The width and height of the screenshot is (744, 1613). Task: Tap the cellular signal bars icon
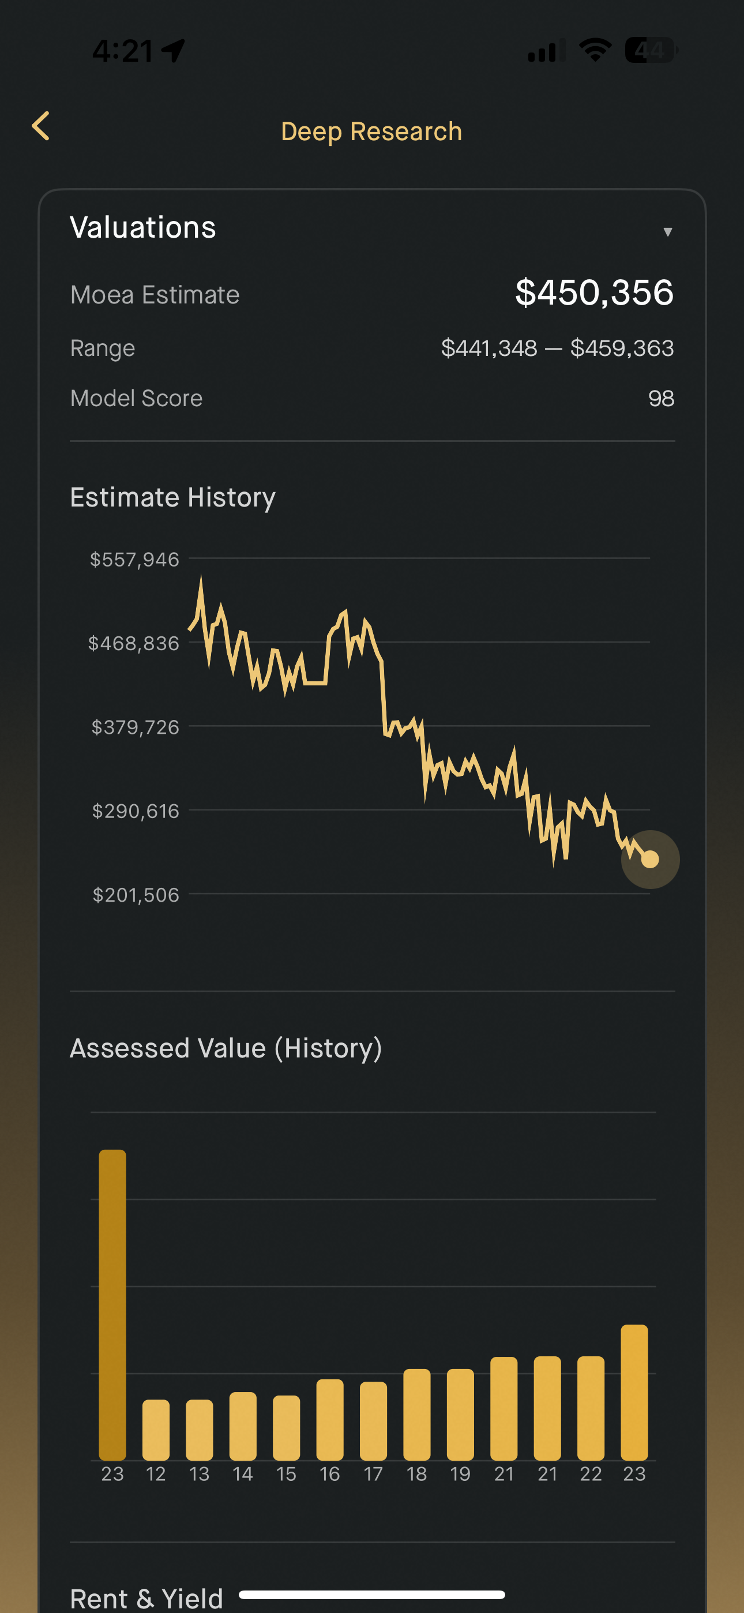click(x=546, y=51)
